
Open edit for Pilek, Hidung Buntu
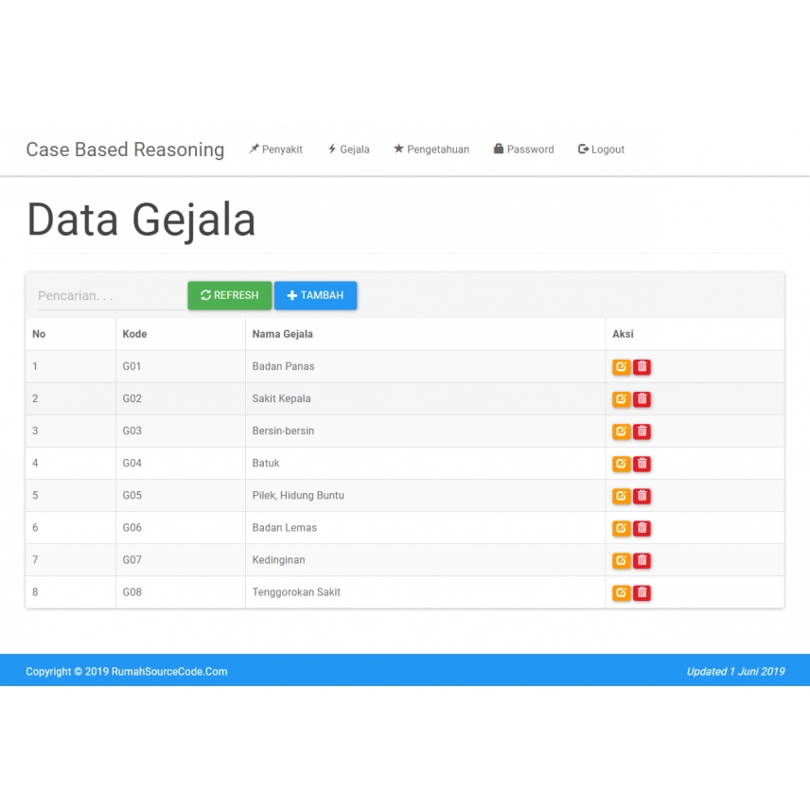pos(621,496)
